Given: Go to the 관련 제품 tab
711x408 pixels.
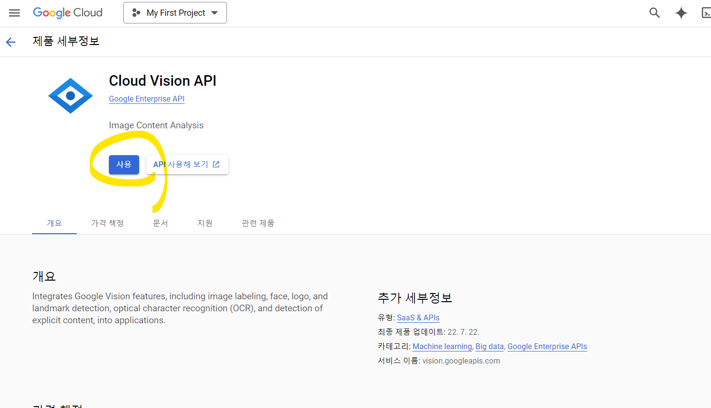Looking at the screenshot, I should tap(258, 223).
